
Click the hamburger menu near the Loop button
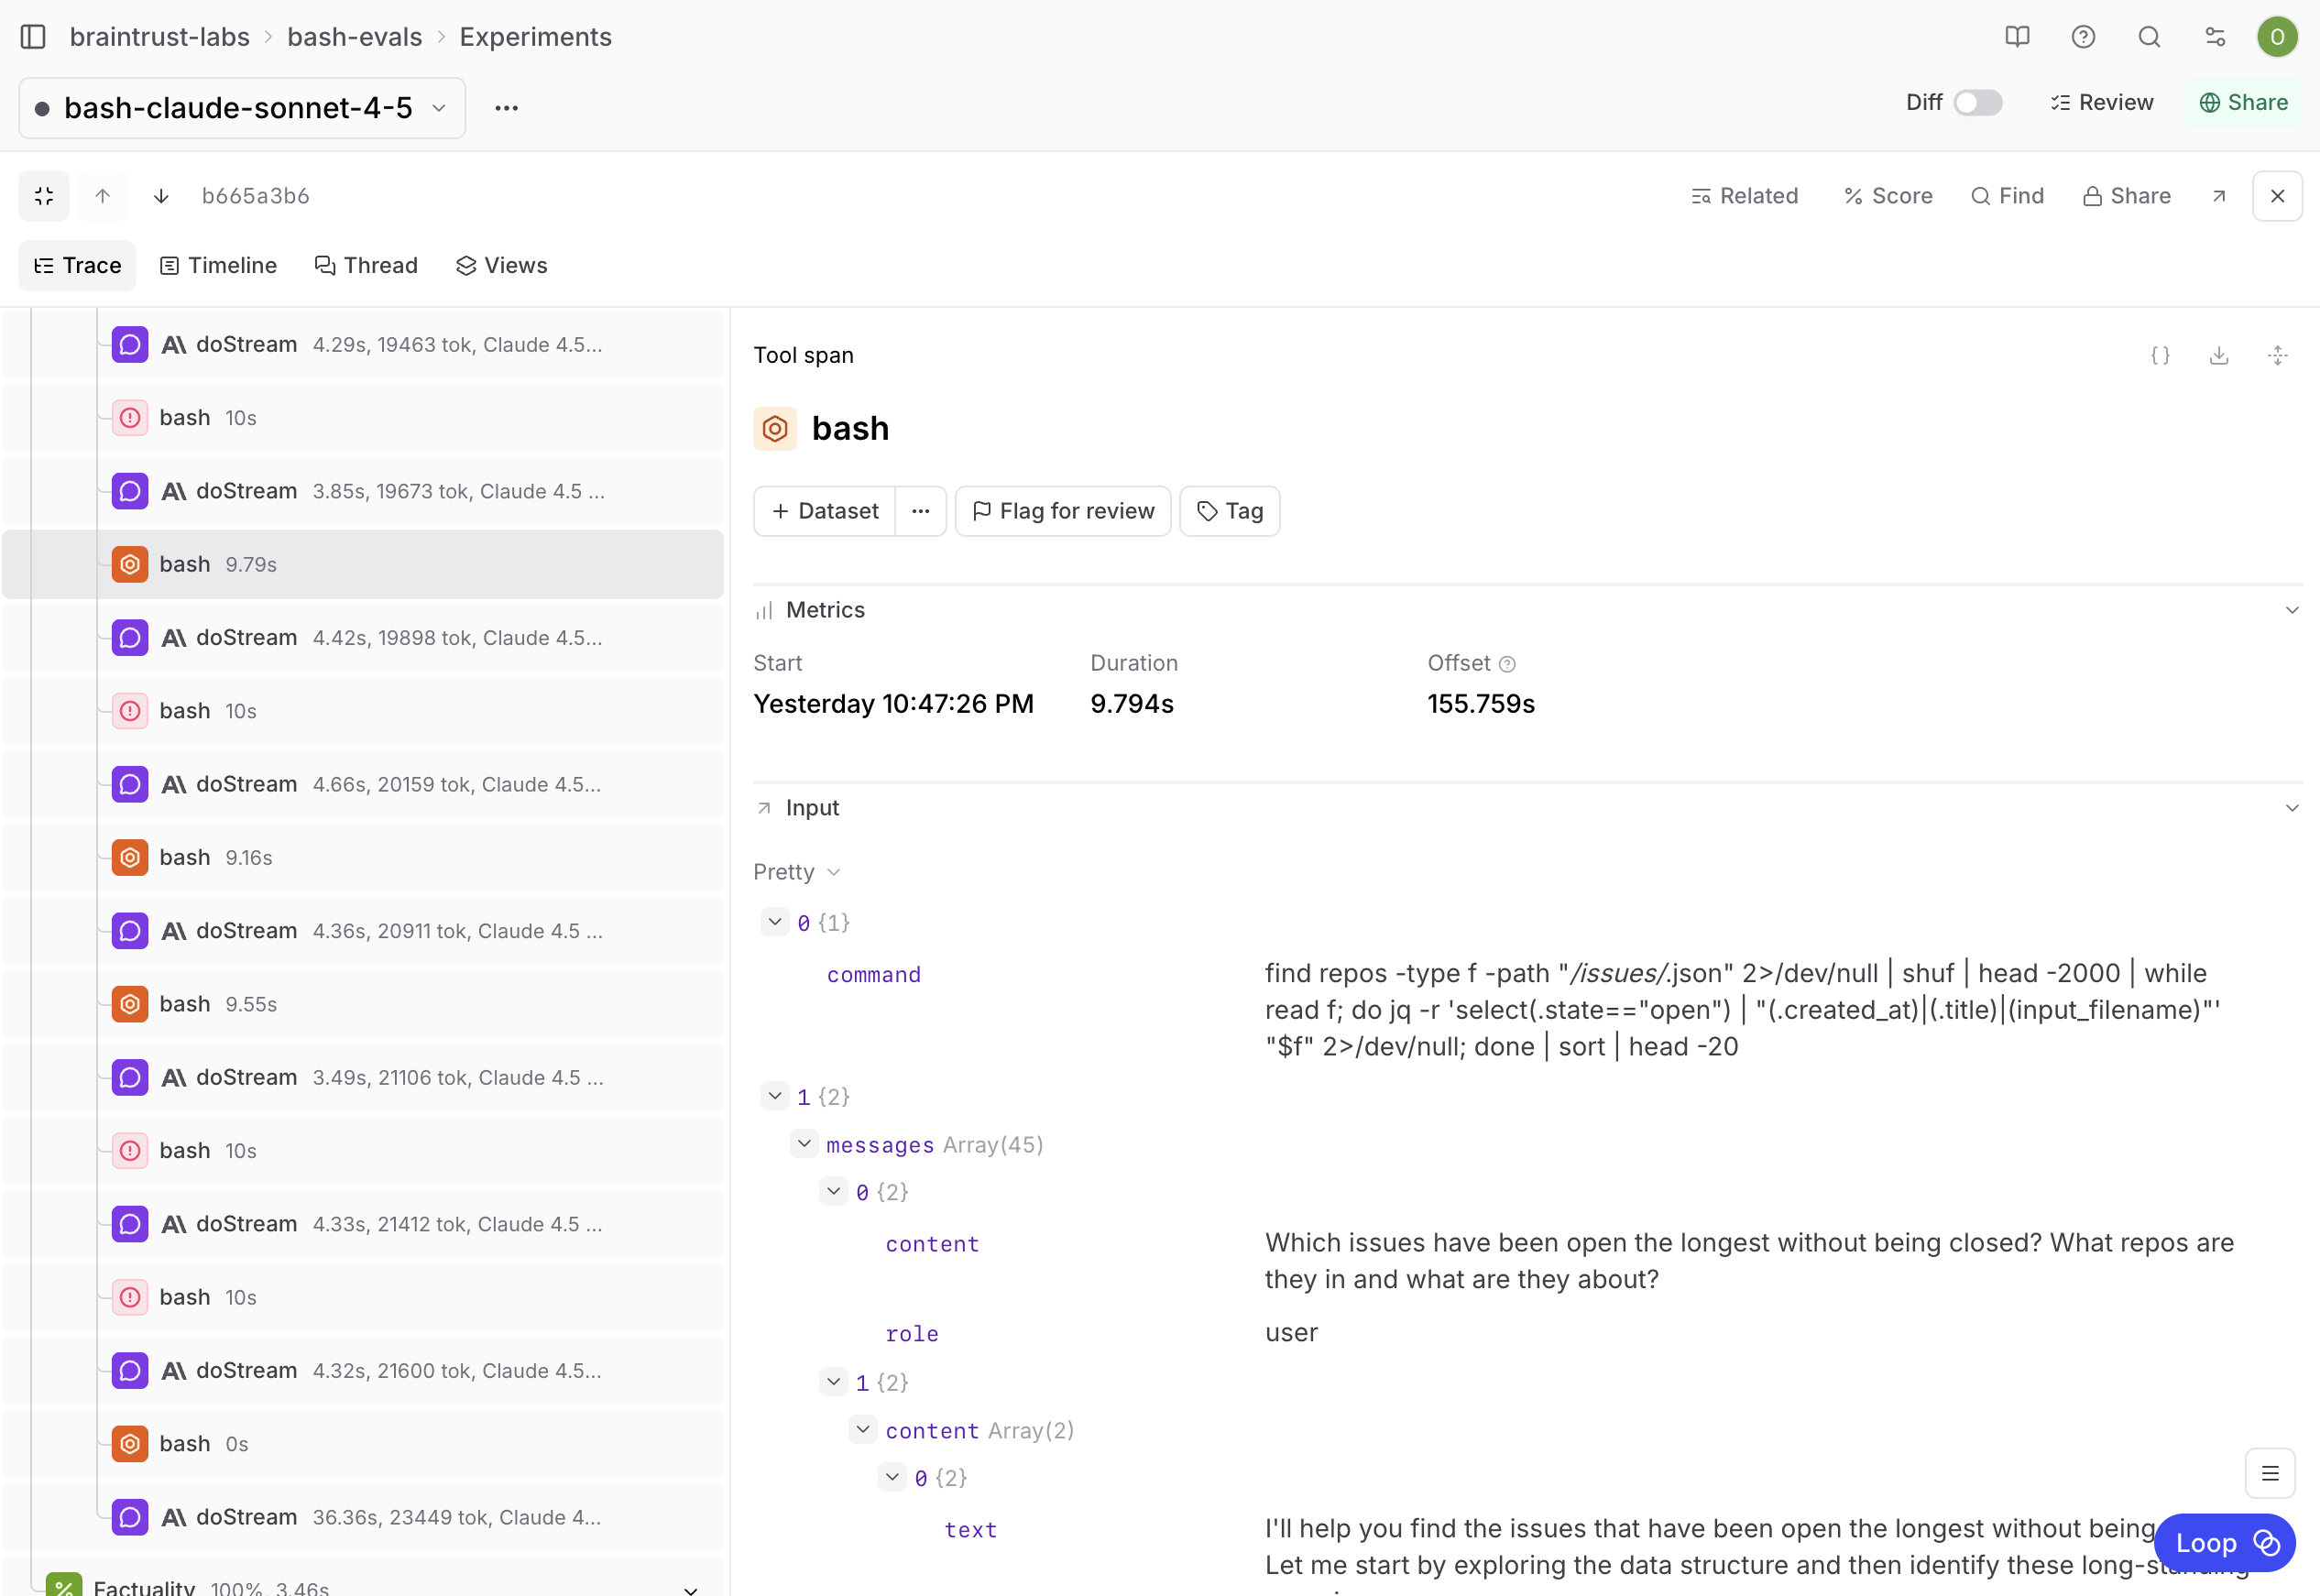pos(2271,1473)
